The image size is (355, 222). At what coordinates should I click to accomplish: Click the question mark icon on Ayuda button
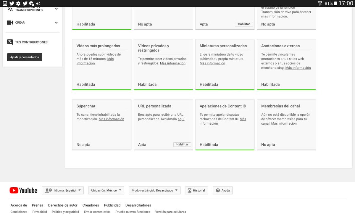(218, 190)
